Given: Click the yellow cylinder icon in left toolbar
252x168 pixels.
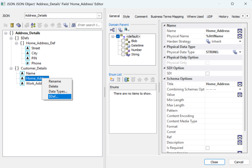Looking at the screenshot, I should click(12, 25).
